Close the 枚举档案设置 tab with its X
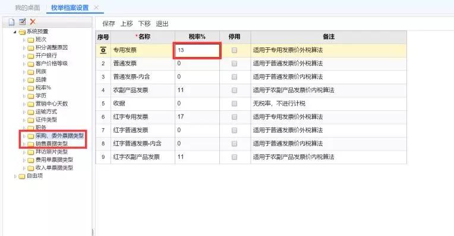 [x=96, y=8]
